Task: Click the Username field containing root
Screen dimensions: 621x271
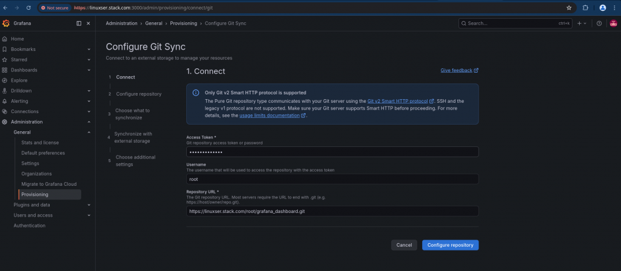Action: coord(332,179)
